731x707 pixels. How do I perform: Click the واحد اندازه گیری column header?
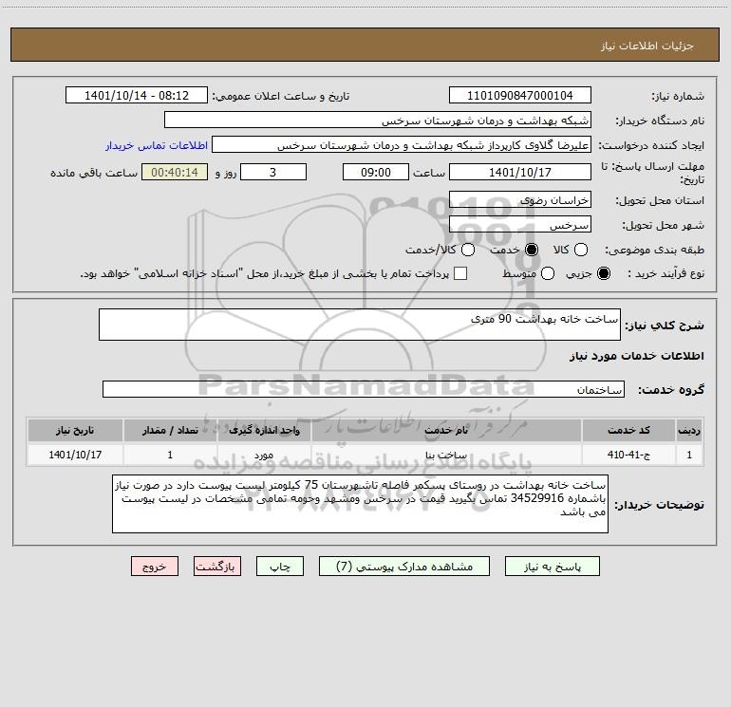pos(264,430)
